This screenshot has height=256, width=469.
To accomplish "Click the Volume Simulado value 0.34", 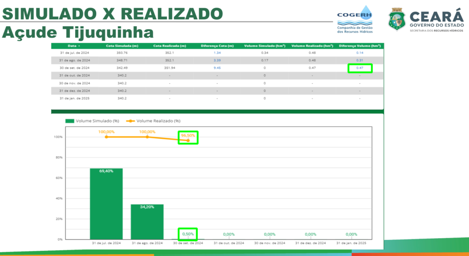I will point(265,53).
